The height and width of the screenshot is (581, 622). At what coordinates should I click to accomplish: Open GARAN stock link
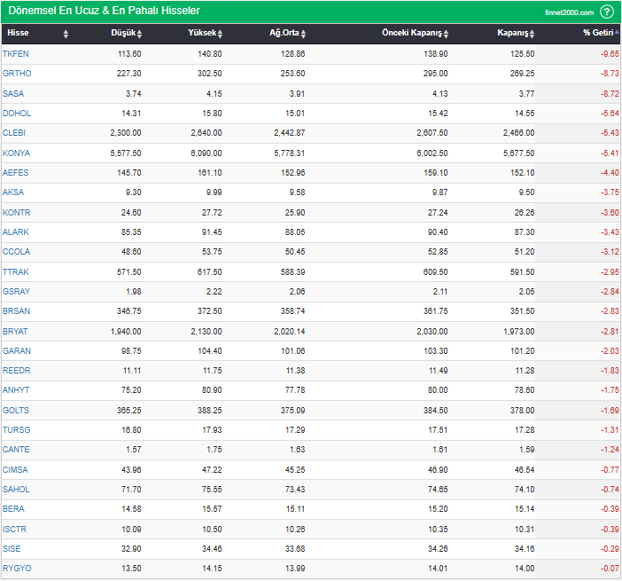(x=17, y=351)
